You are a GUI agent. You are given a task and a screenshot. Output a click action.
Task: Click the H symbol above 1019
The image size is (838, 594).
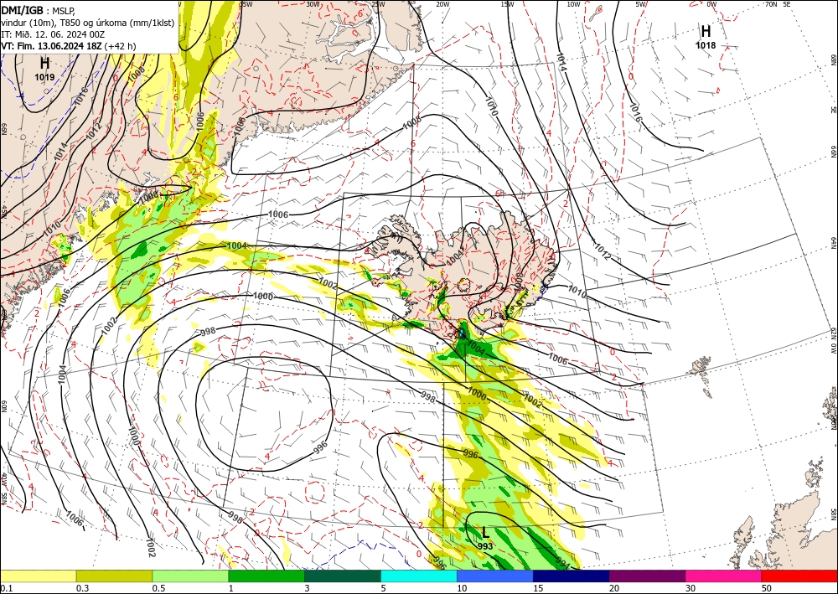click(44, 63)
